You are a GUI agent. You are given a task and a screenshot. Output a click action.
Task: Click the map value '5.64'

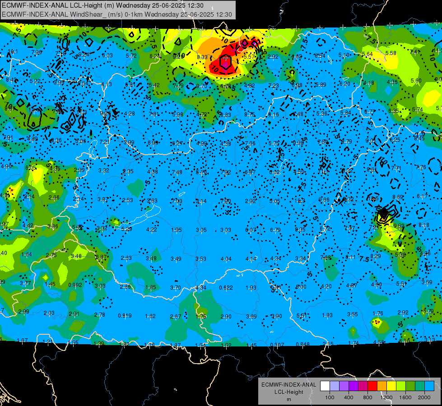[368, 54]
